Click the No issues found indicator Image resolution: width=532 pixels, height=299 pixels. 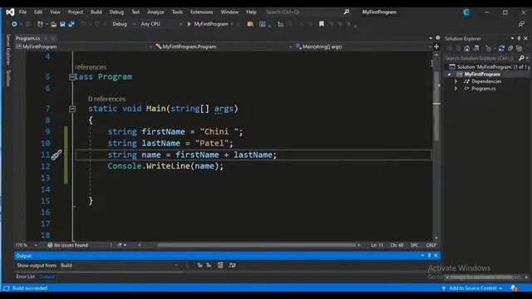point(68,245)
